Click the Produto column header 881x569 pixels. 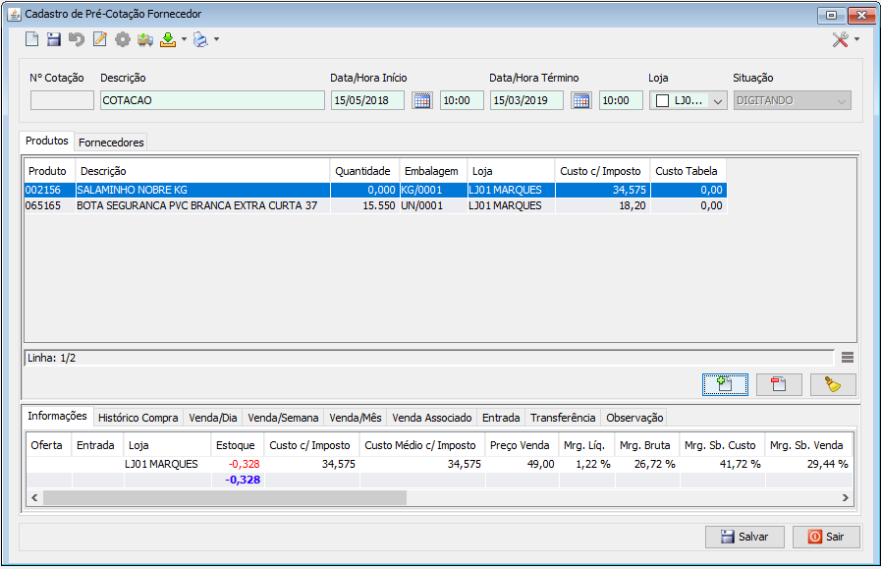click(49, 171)
